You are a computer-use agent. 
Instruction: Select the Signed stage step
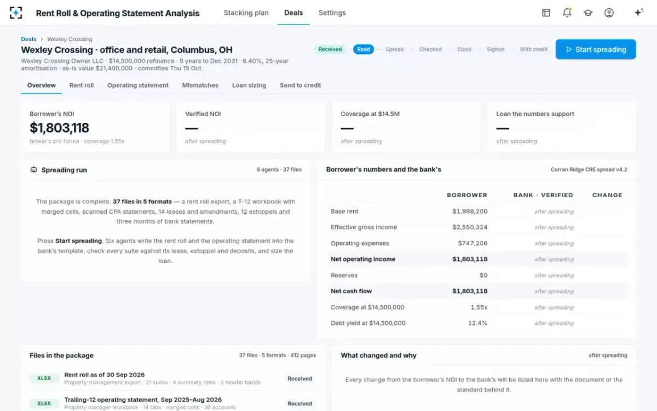[x=495, y=49]
